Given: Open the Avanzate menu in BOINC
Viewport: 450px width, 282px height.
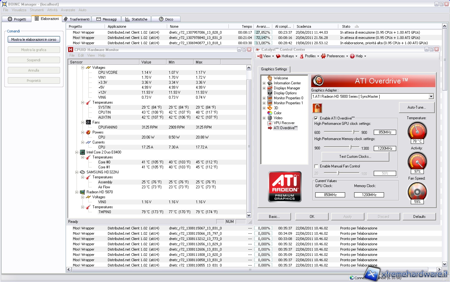Looking at the screenshot, I should pos(68,10).
